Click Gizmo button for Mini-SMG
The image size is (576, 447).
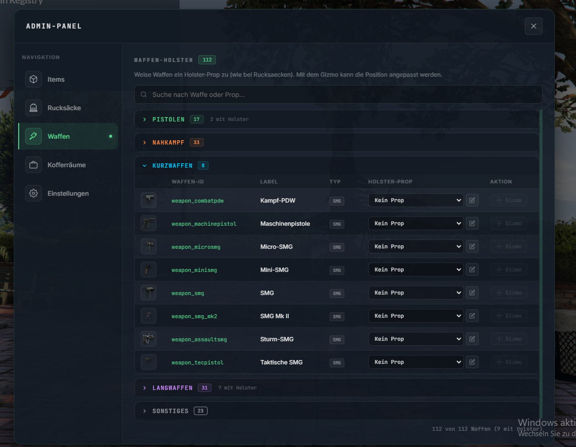509,269
